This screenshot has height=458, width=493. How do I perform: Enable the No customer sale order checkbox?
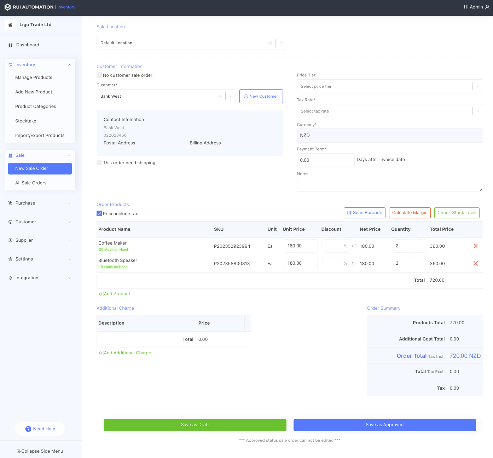click(99, 75)
